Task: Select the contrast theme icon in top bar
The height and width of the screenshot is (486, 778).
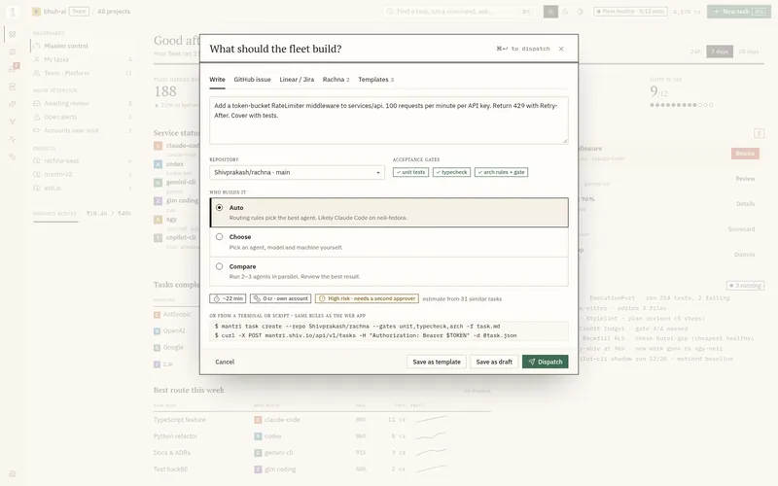Action: click(580, 12)
